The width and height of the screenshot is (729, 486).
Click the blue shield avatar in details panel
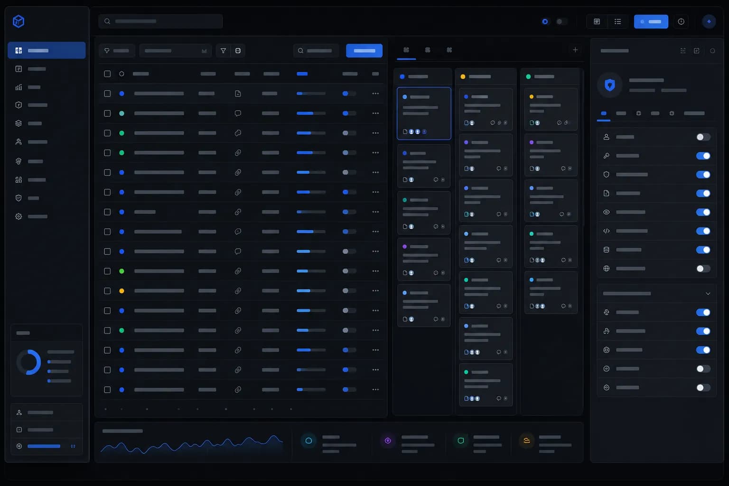pos(610,85)
